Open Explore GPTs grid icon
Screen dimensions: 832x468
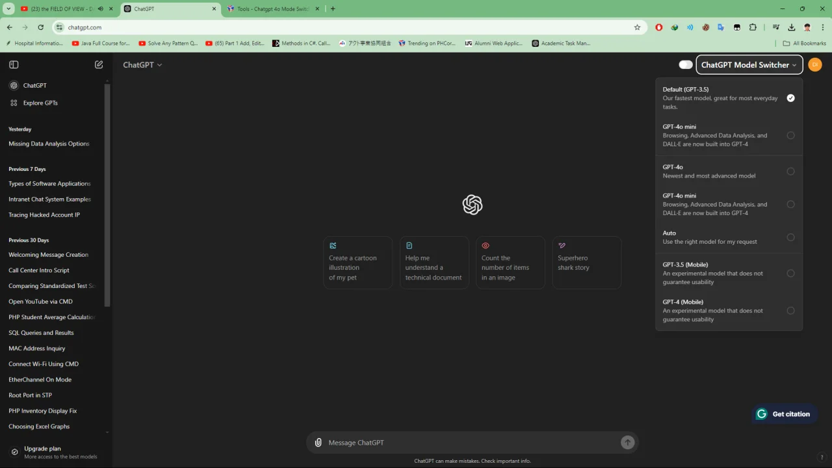(14, 103)
